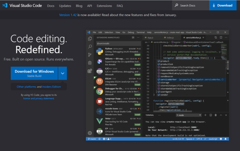Select the Python extension icon
The height and width of the screenshot is (151, 240).
(x=99, y=51)
